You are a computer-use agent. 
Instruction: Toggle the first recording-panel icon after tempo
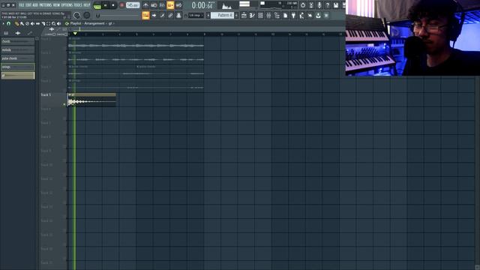tap(145, 5)
